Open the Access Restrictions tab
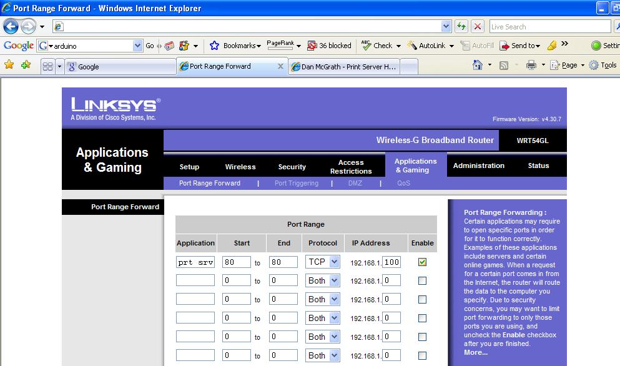620x366 pixels. (x=351, y=167)
